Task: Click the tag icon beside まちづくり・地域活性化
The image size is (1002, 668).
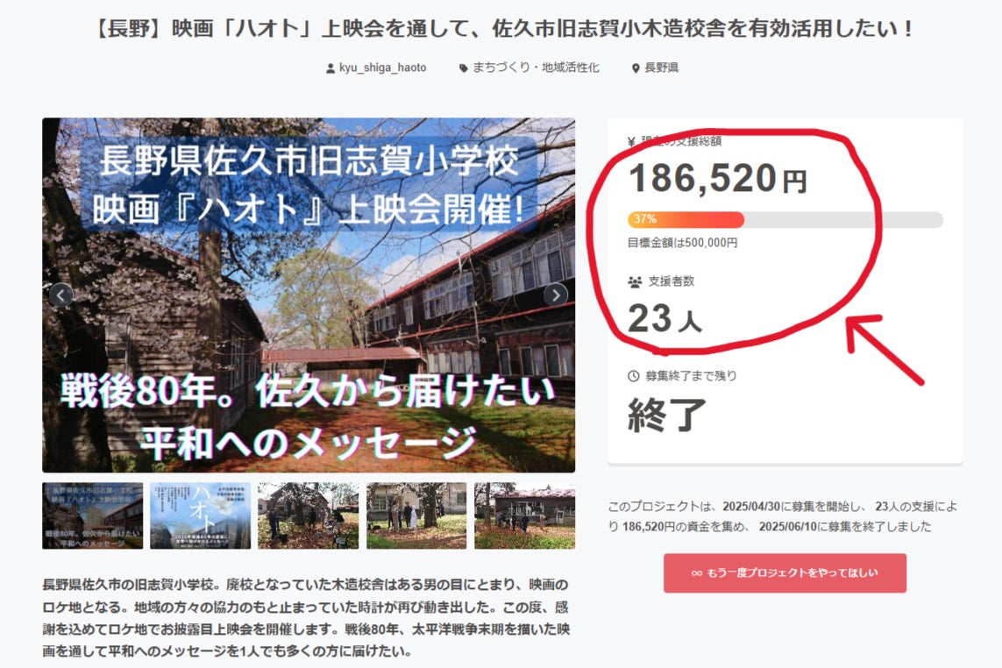Action: coord(464,68)
